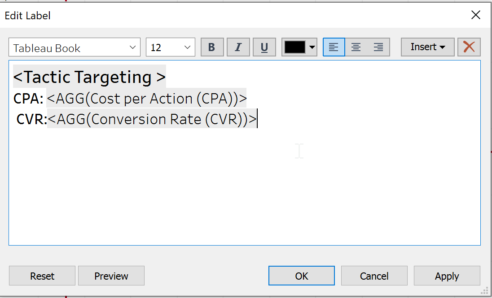Open the font size 12 dropdown
Image resolution: width=492 pixels, height=298 pixels.
tap(171, 48)
